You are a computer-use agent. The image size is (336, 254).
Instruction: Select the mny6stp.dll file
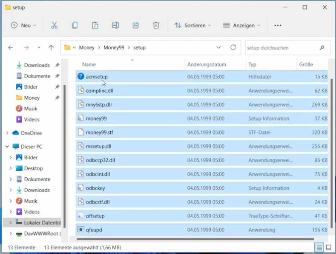tap(201, 104)
